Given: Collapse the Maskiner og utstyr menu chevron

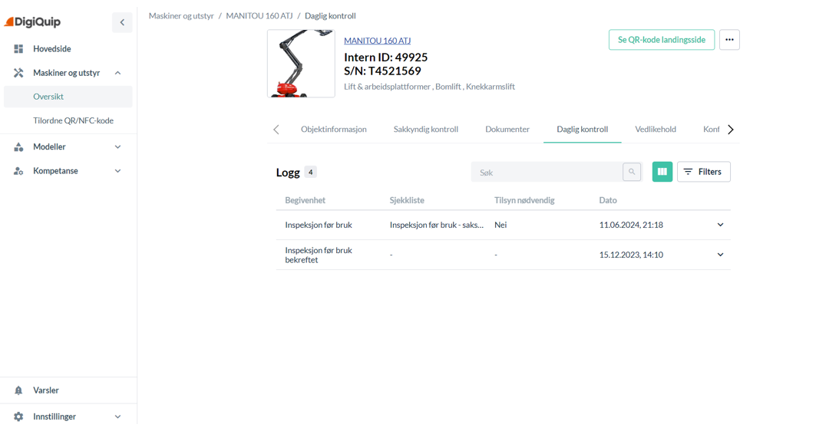Looking at the screenshot, I should pos(118,73).
